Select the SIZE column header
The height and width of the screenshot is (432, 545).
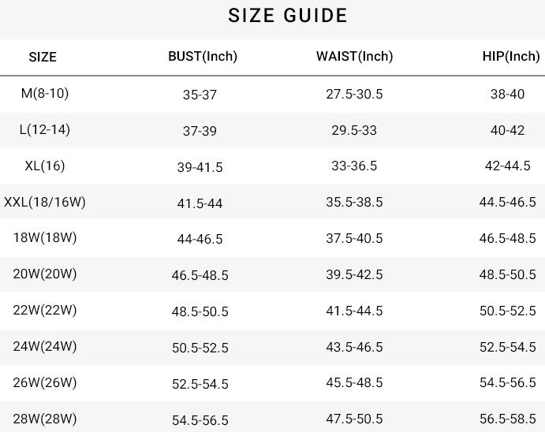43,57
